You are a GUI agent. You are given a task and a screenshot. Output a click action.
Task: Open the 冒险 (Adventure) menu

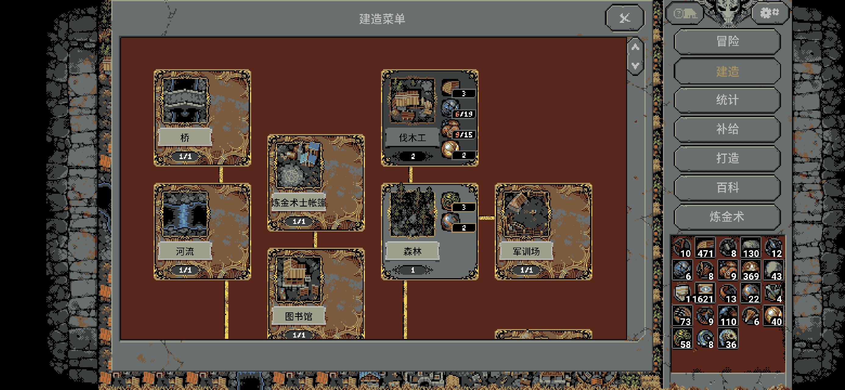(x=727, y=42)
